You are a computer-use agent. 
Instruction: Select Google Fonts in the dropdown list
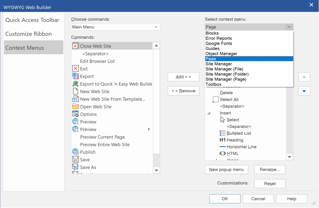[219, 44]
